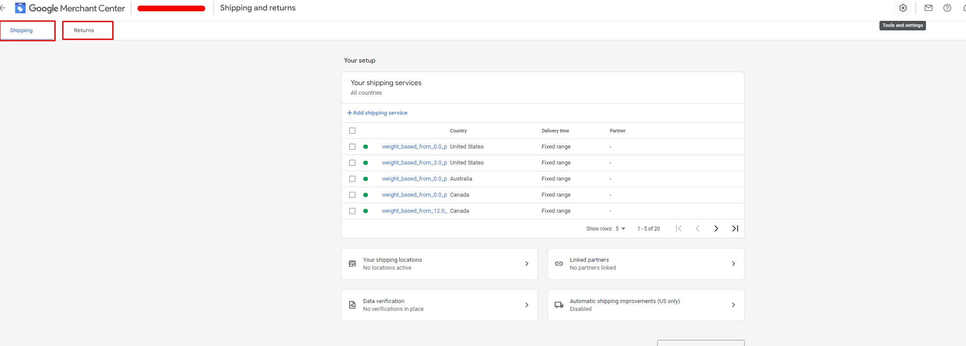Expand Data verification card chevron
966x346 pixels.
click(527, 305)
